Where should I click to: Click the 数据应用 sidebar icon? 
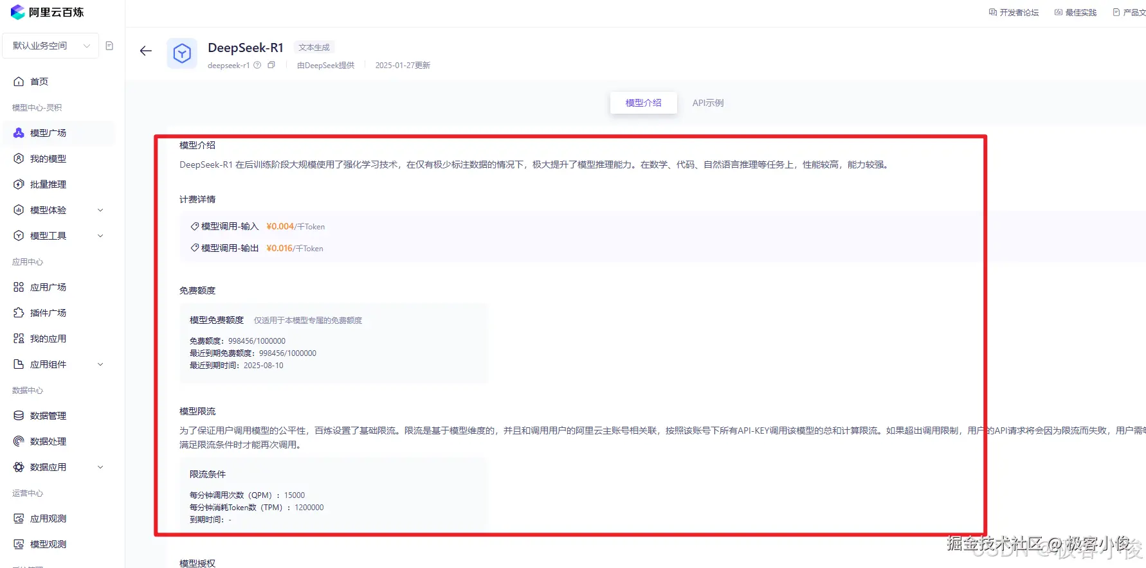click(x=19, y=467)
